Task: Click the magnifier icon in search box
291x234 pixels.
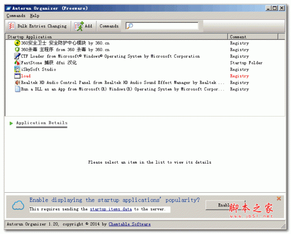Action: [129, 26]
